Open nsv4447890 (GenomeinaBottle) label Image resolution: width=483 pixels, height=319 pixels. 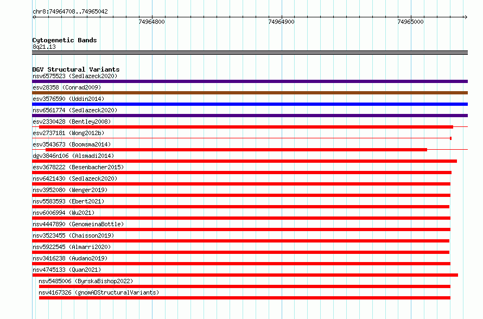click(x=78, y=224)
